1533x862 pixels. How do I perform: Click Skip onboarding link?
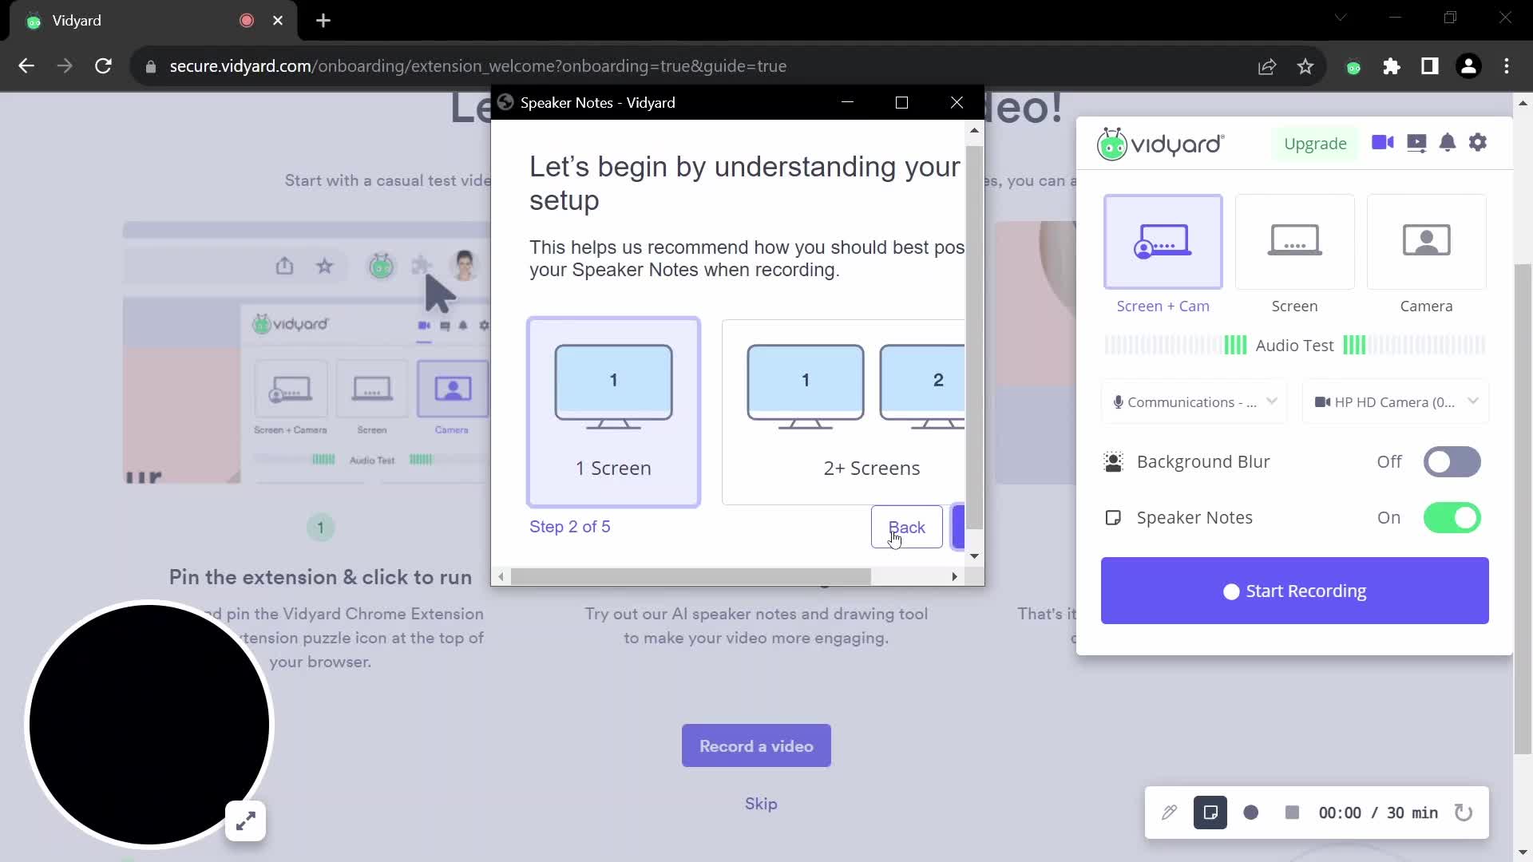click(760, 803)
